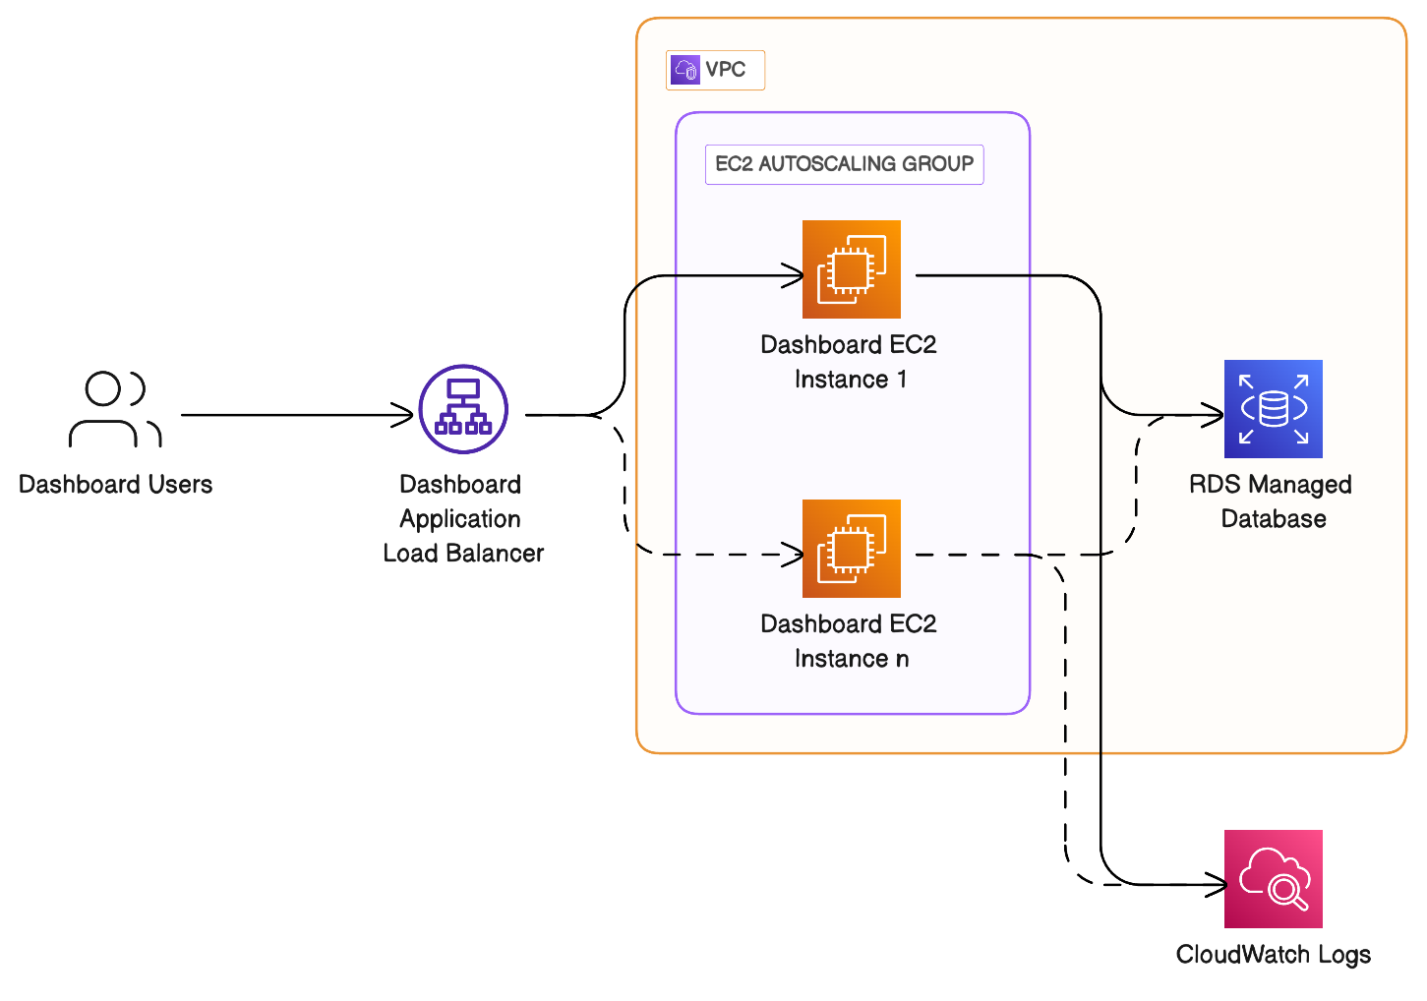Click the "Dashboard EC2 Instance 1" caption
This screenshot has height=1001, width=1427.
850,362
